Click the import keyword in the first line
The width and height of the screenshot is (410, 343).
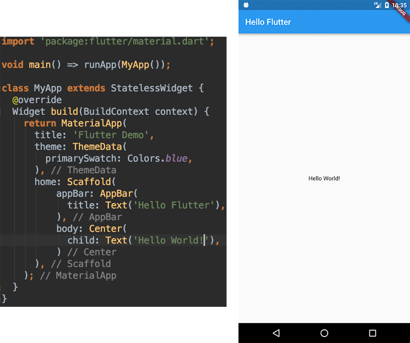(18, 41)
